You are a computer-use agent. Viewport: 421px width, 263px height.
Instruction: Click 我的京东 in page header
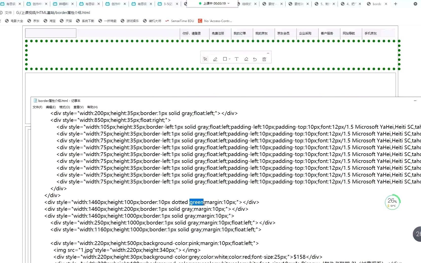[x=261, y=33]
